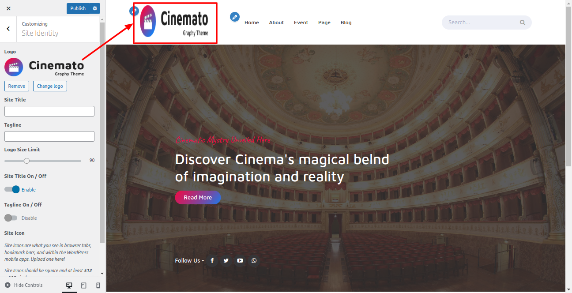
Task: Disable the Site Title toggle
Action: (12, 189)
